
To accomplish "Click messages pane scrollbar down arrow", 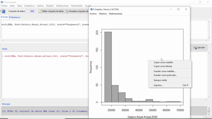I will [x=209, y=114].
